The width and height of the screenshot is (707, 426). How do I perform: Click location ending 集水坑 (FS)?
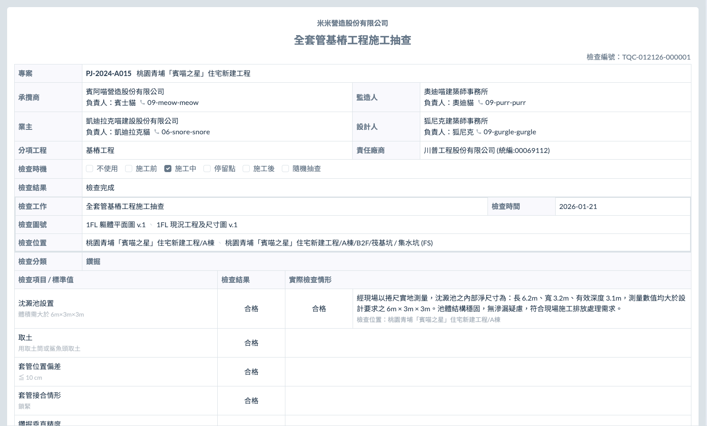[x=329, y=243]
